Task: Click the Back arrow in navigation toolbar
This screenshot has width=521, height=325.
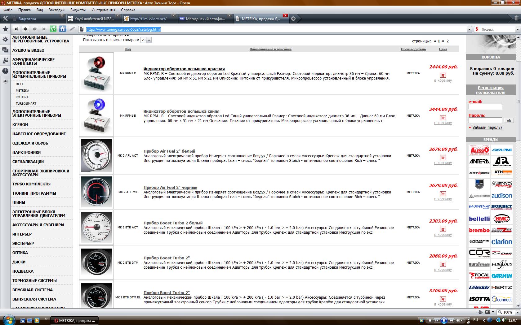Action: click(25, 29)
